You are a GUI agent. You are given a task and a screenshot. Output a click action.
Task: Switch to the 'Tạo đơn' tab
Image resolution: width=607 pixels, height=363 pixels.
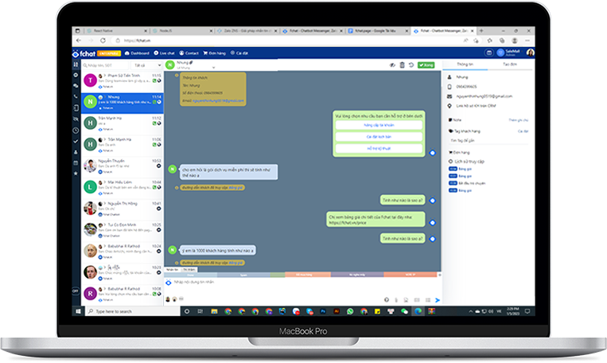point(510,64)
